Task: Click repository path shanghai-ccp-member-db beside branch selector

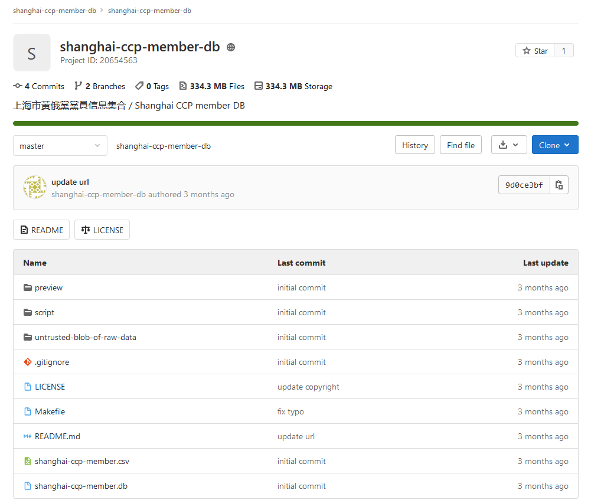Action: [163, 146]
